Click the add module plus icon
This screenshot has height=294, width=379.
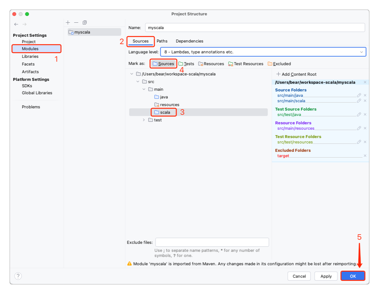[x=68, y=22]
